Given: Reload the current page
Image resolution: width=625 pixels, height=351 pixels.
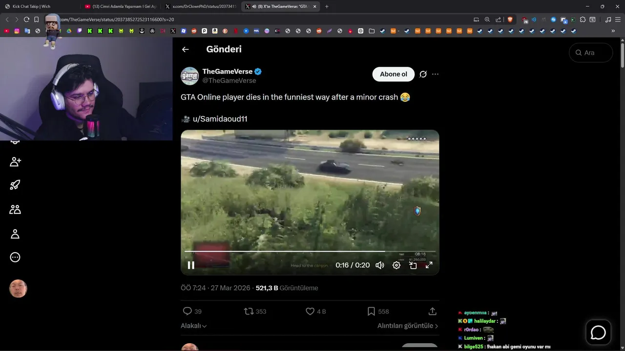Looking at the screenshot, I should 26,19.
